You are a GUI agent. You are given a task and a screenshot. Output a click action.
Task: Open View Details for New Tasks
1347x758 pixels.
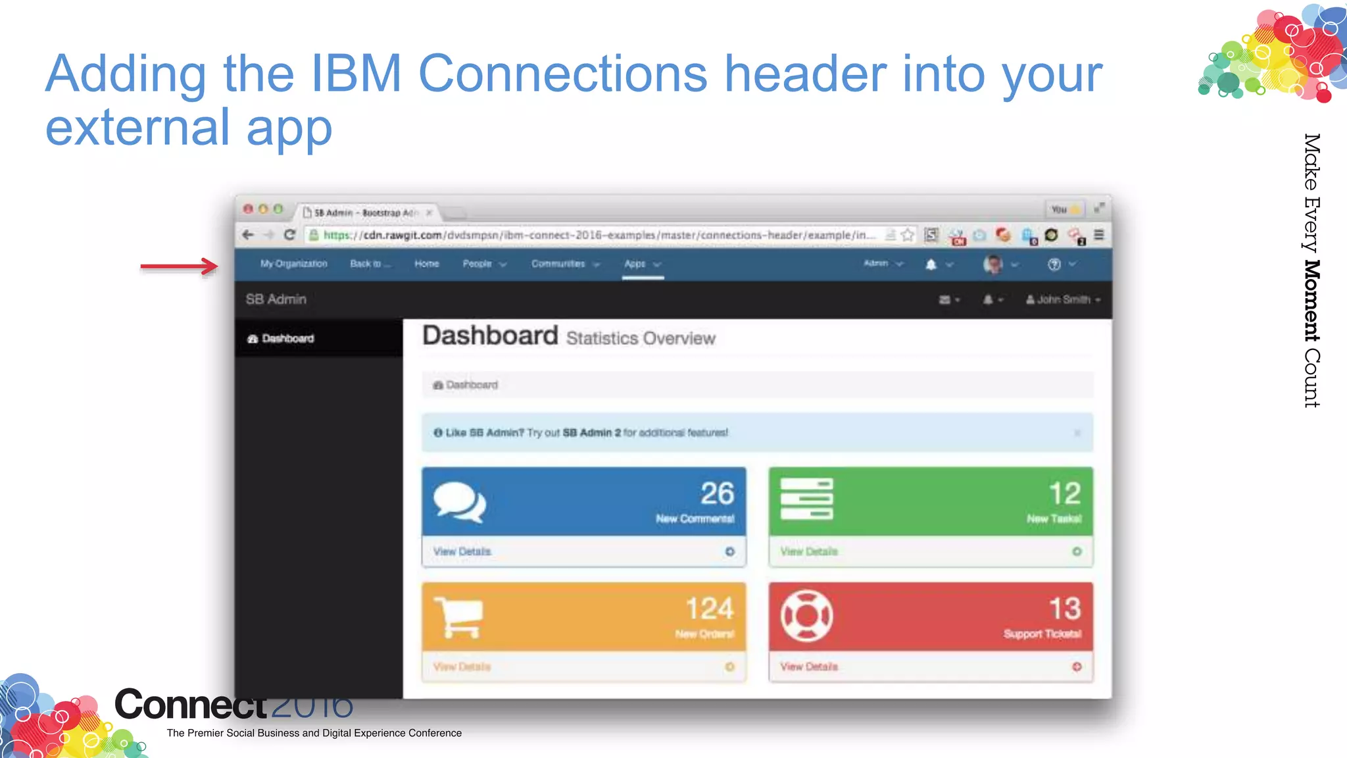pos(809,551)
